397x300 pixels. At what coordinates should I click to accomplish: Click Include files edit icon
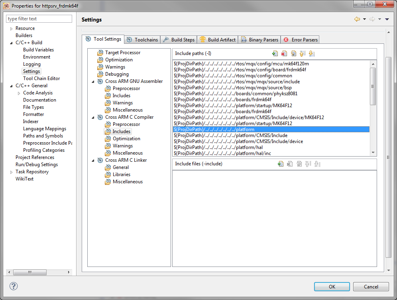[299, 164]
